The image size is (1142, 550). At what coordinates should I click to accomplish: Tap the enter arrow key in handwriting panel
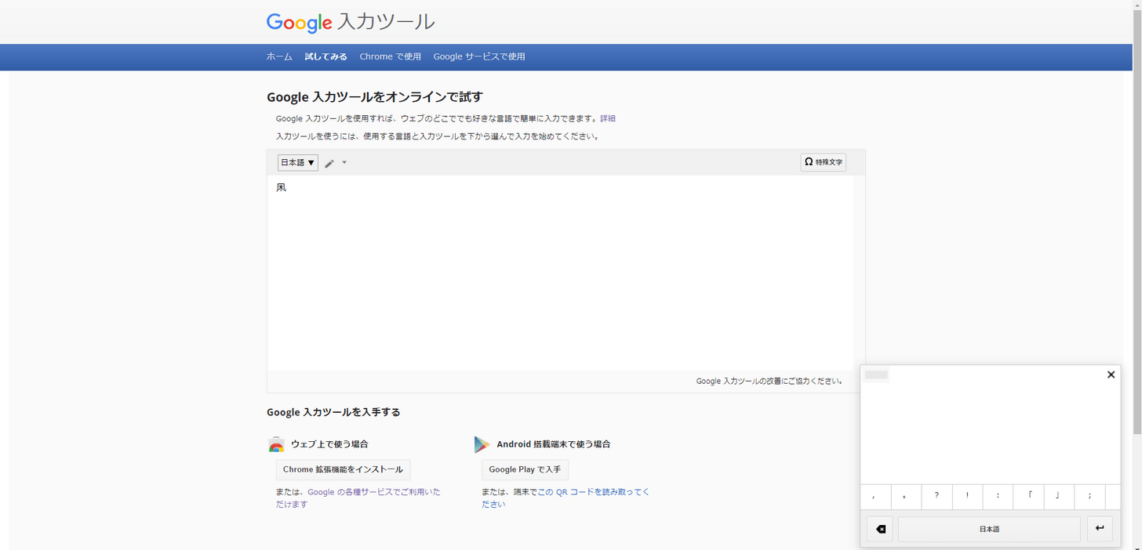[x=1100, y=529]
